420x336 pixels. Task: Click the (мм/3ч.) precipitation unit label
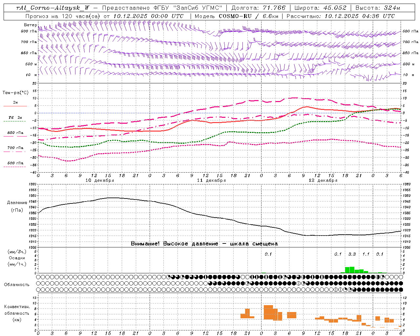click(17, 252)
